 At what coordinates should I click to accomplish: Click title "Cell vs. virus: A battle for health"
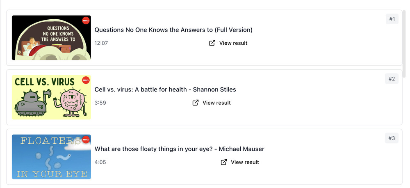[x=165, y=89]
